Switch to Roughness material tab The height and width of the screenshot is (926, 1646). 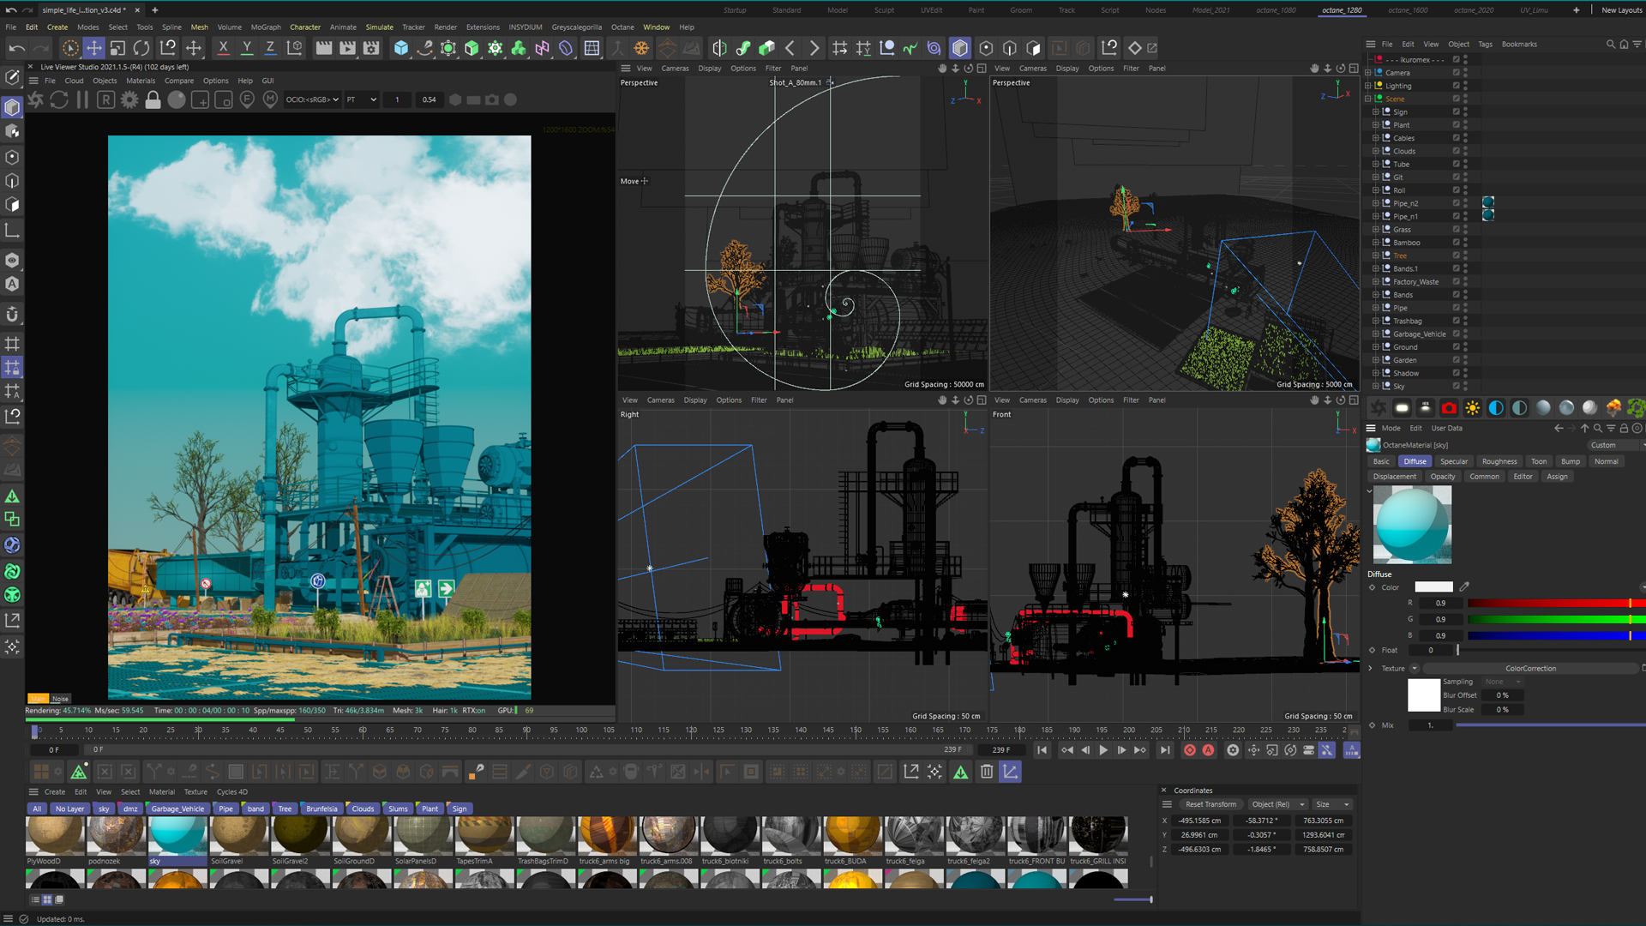[1499, 461]
